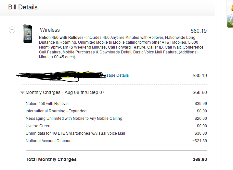Click the iPhone device image

pos(28,34)
